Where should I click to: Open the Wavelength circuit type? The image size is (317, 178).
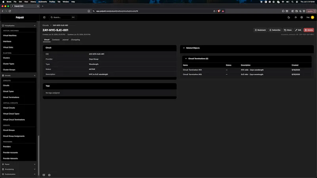click(94, 64)
